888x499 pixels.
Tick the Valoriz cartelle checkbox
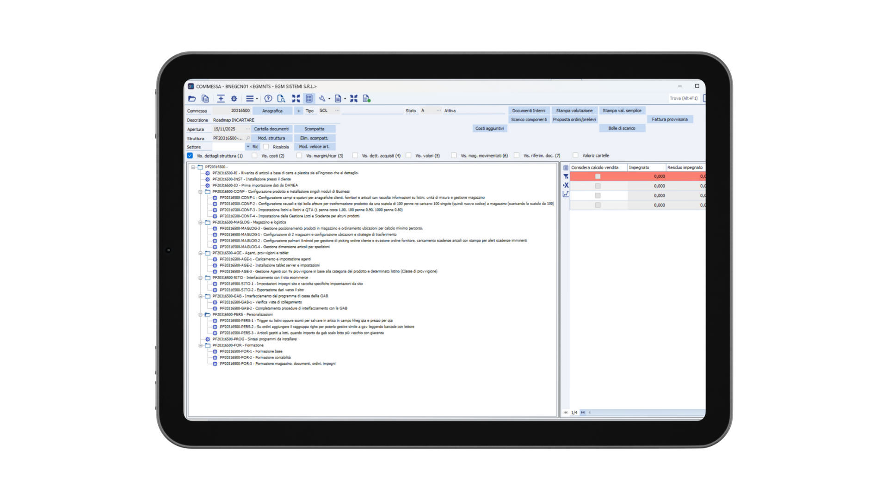click(x=575, y=156)
